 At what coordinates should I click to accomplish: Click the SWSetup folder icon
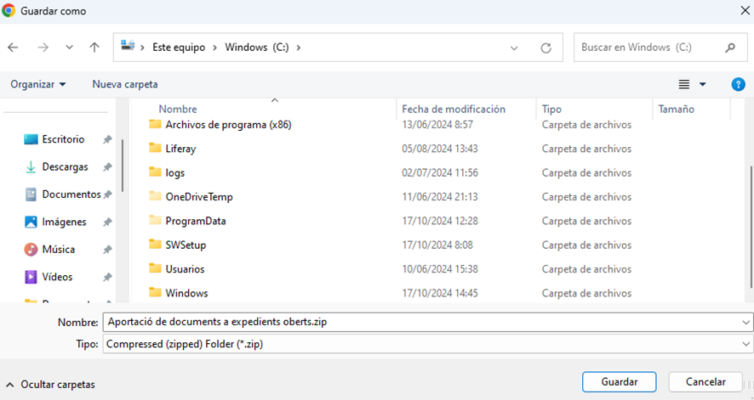point(155,244)
